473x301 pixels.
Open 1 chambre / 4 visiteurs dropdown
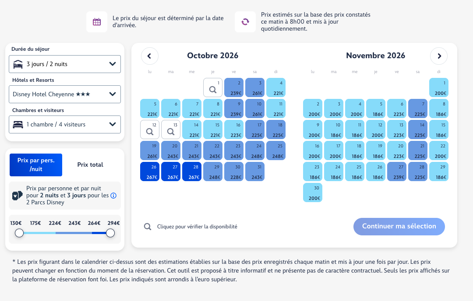(x=65, y=124)
